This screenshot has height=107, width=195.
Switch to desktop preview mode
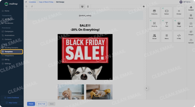tap(82, 7)
